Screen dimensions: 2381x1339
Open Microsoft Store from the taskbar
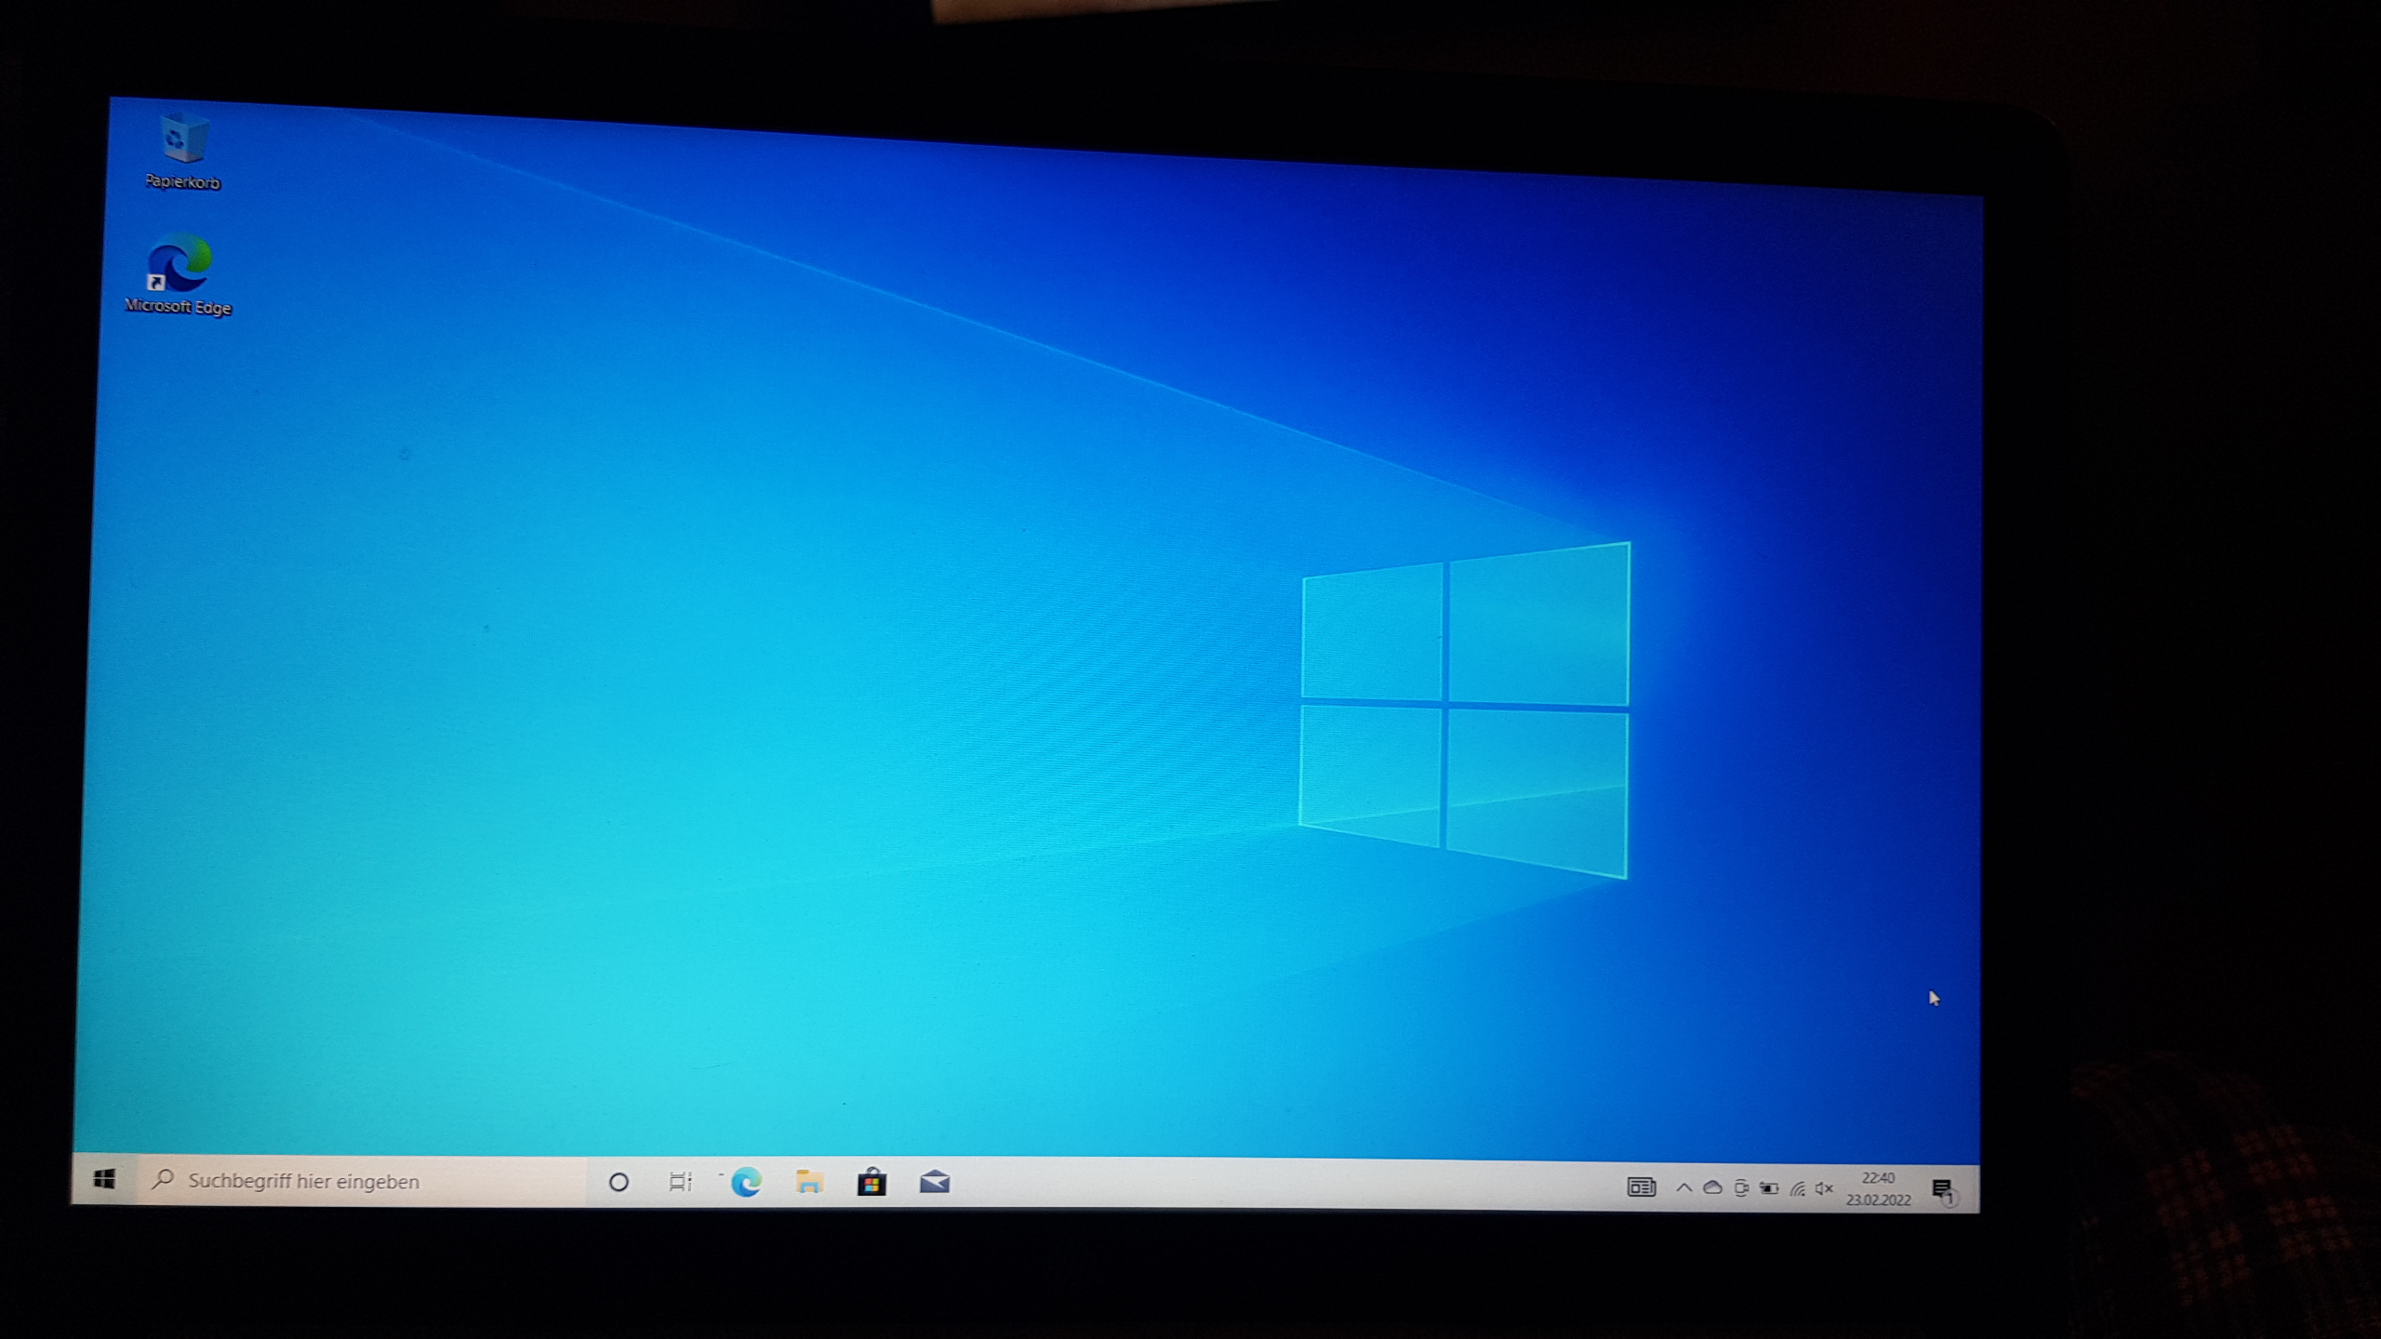[871, 1183]
